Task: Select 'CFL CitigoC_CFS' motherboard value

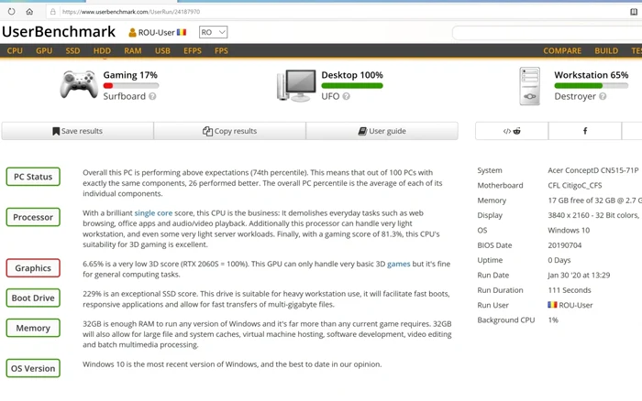Action: pyautogui.click(x=575, y=186)
